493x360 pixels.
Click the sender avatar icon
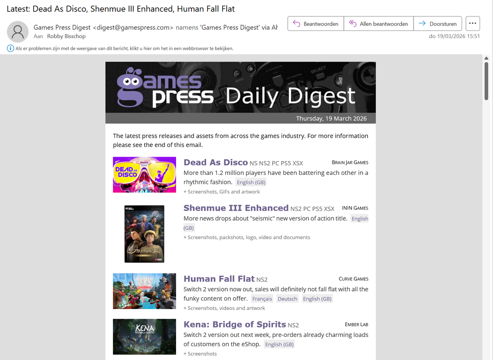coord(18,32)
